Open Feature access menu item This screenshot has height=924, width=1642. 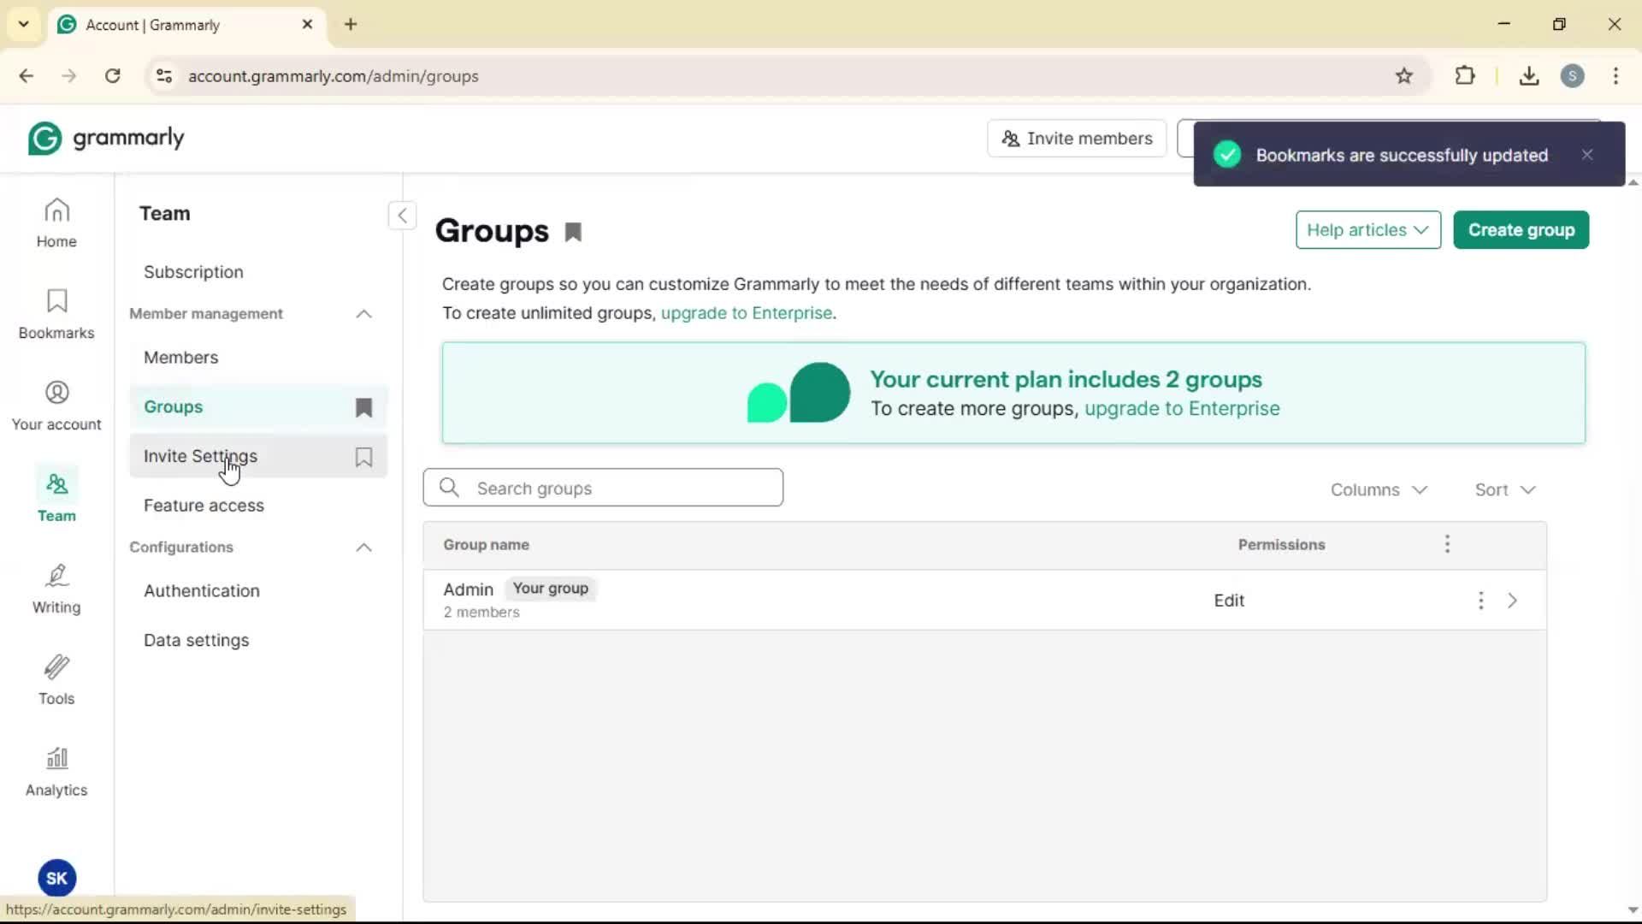tap(204, 506)
